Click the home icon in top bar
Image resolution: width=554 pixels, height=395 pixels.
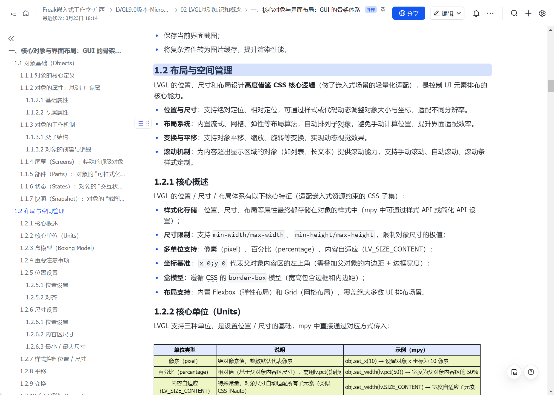26,13
